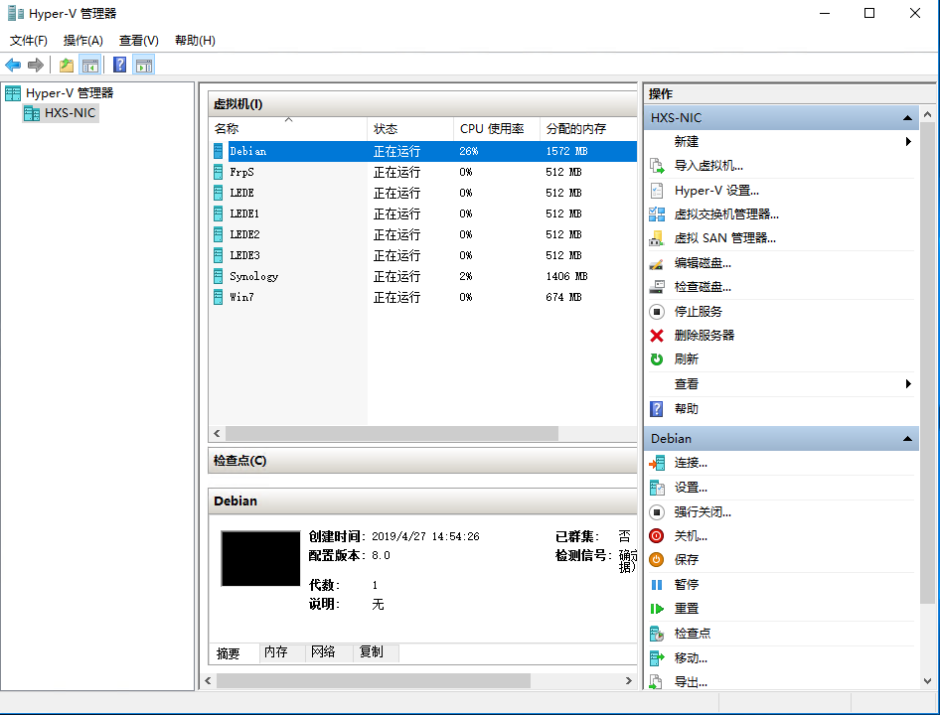The width and height of the screenshot is (940, 715).
Task: Open the 操作(A) menu
Action: coord(83,40)
